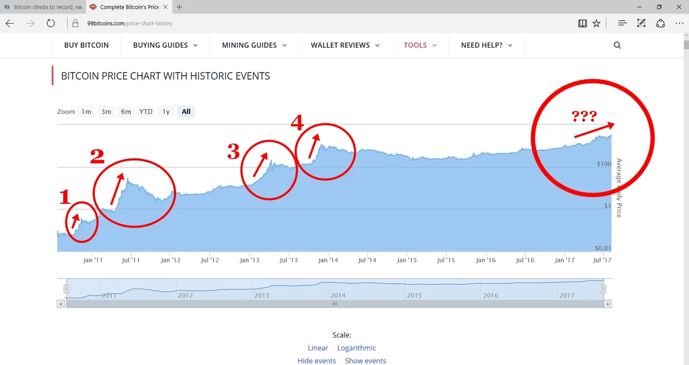Click the address bar URL field
This screenshot has width=689, height=365.
[x=323, y=24]
